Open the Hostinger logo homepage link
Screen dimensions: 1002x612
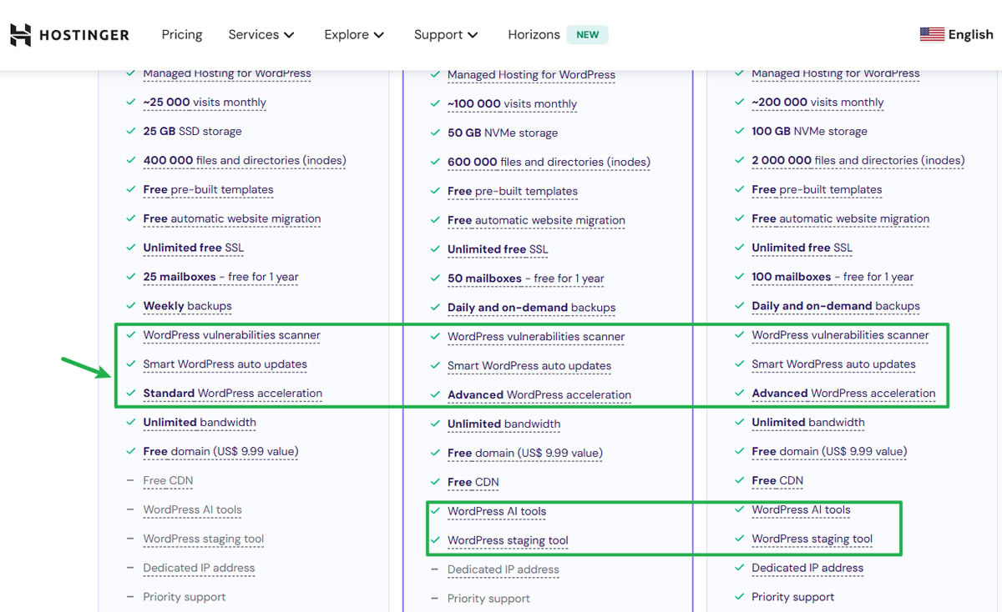pyautogui.click(x=69, y=35)
